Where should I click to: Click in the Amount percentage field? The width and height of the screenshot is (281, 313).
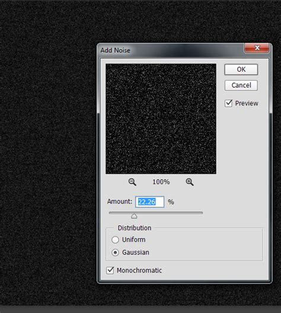tap(149, 202)
